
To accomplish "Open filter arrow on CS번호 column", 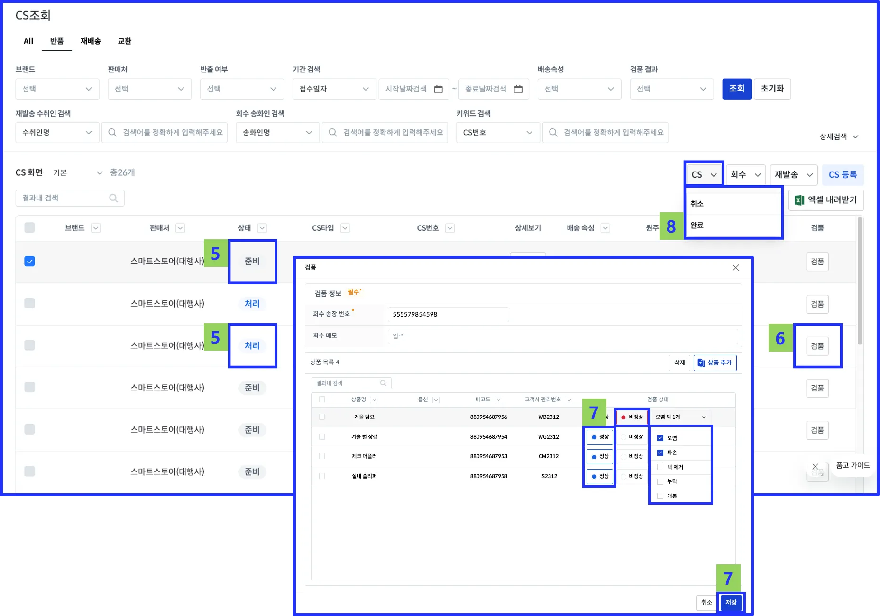I will [450, 228].
